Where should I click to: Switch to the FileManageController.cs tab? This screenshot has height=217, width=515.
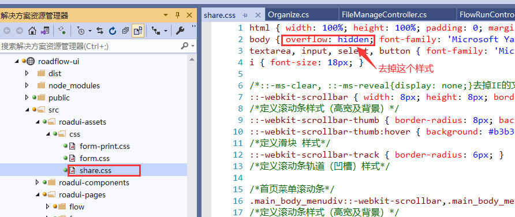tap(384, 15)
